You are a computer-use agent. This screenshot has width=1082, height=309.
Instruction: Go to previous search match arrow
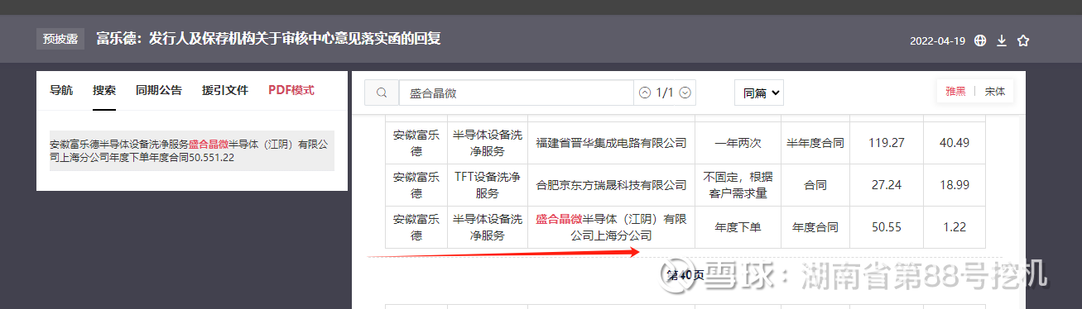(x=645, y=93)
